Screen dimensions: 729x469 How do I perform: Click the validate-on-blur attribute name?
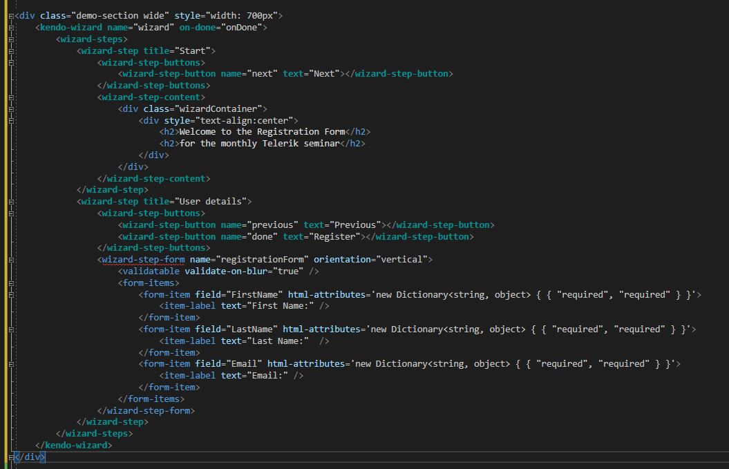(x=226, y=271)
